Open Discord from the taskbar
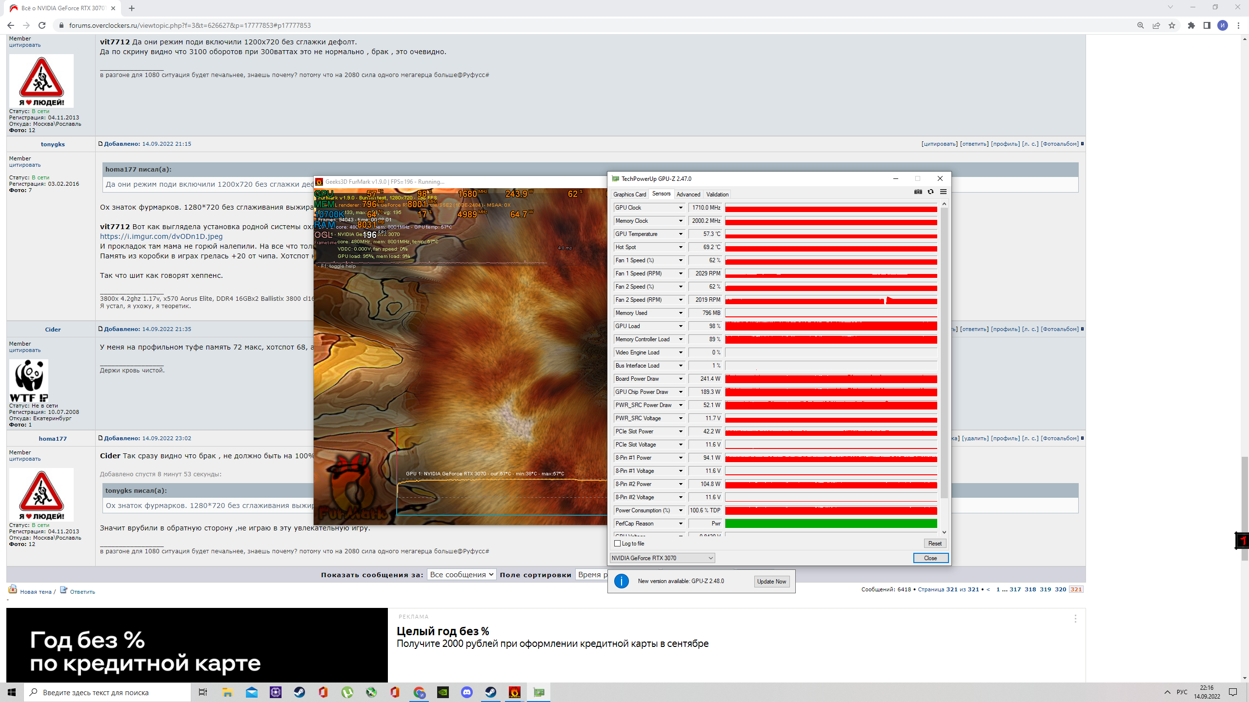The image size is (1249, 702). [466, 692]
